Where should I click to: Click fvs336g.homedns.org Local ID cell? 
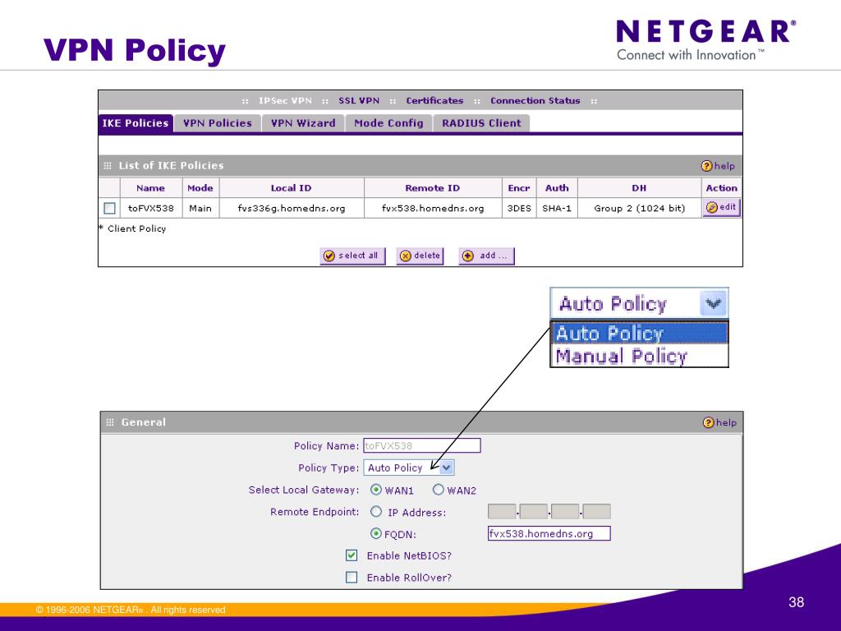tap(292, 208)
